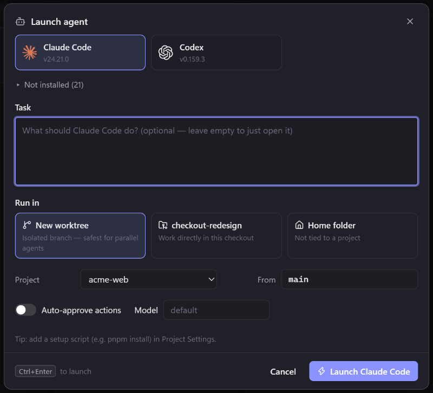
Task: Click the Cancel button
Action: pos(283,371)
